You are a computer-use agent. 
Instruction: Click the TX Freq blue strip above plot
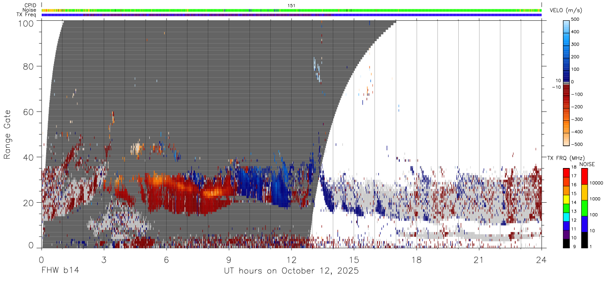(x=292, y=15)
